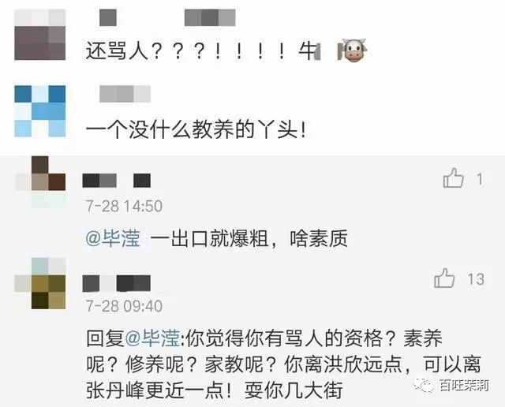The width and height of the screenshot is (505, 407).
Task: Open blurred username above 7-28 09:40
Action: tap(117, 283)
